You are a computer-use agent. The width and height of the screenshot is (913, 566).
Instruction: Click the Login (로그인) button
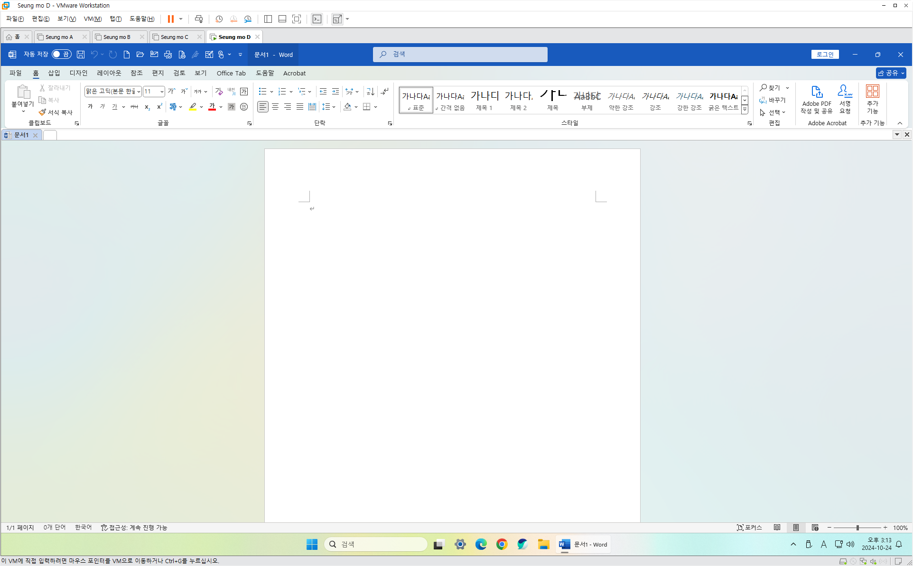click(825, 55)
